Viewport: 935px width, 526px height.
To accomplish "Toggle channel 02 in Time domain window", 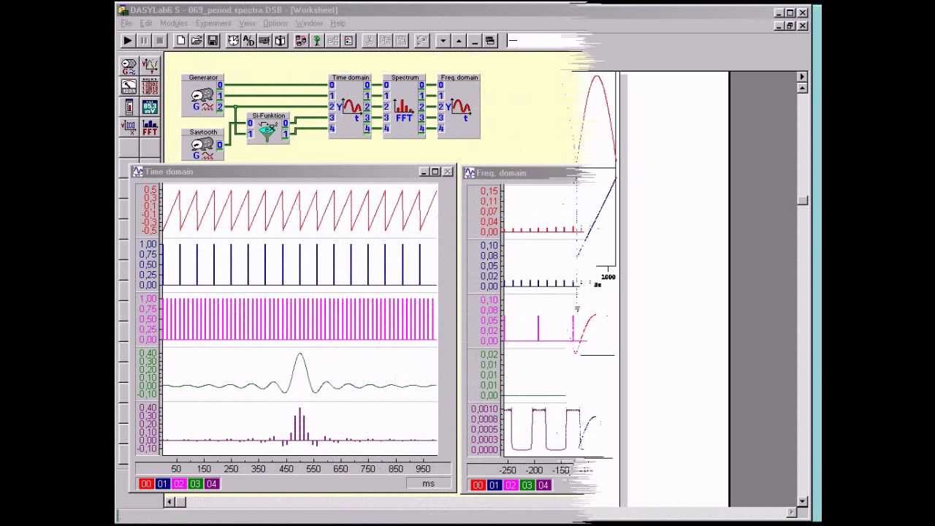I will point(179,484).
